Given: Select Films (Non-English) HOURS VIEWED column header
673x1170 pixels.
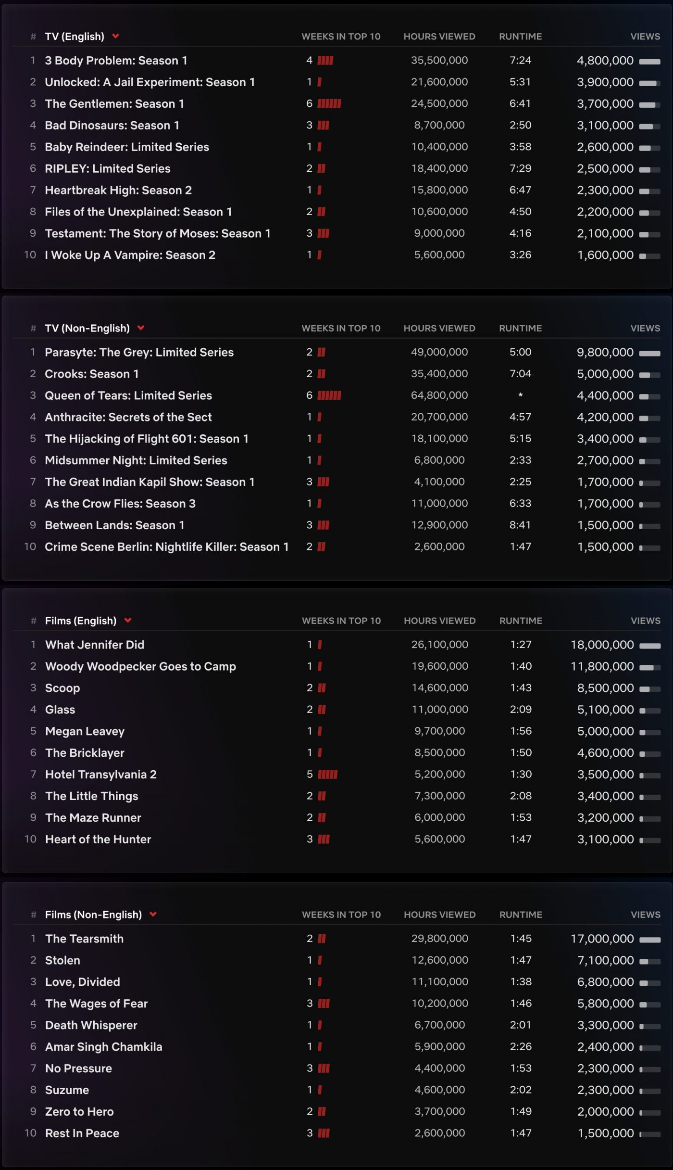Looking at the screenshot, I should (440, 915).
